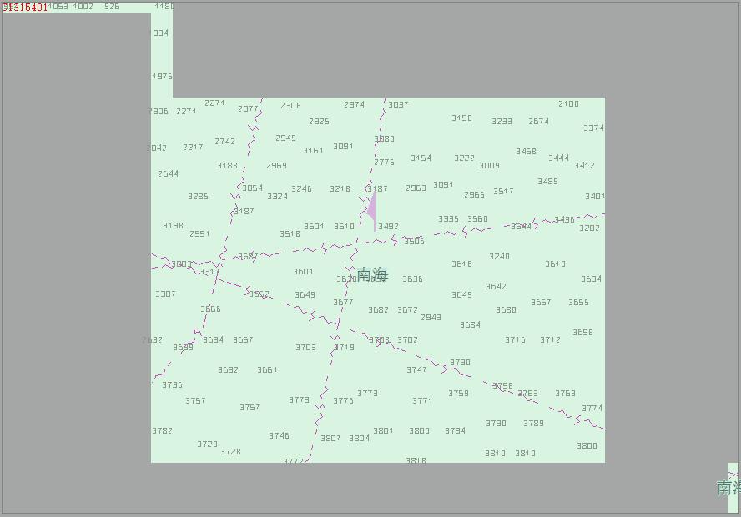The width and height of the screenshot is (741, 517).
Task: Click the 3747 depth sounding
Action: [x=416, y=370]
